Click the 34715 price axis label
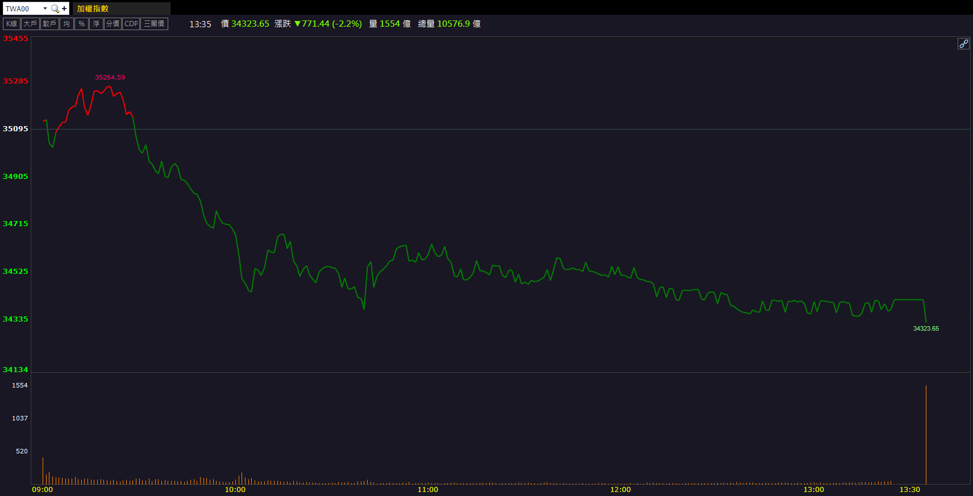 (15, 224)
